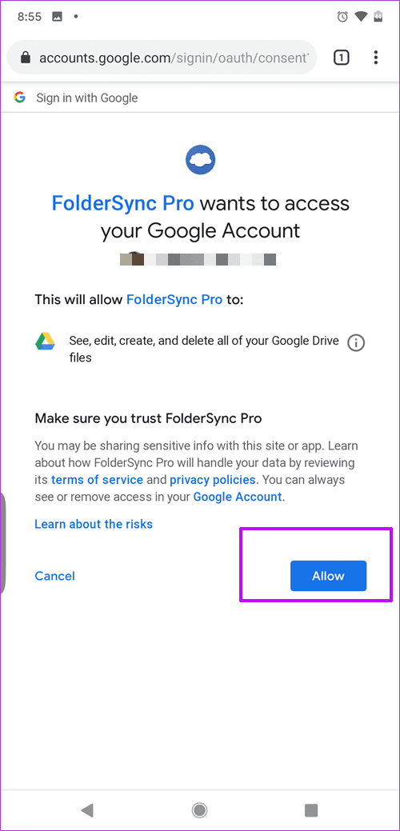The height and width of the screenshot is (831, 400).
Task: Tap the Google G logo
Action: 20,98
